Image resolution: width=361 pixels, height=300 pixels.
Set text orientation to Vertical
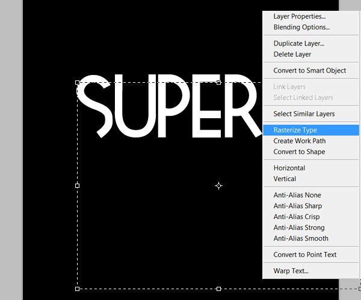click(285, 179)
